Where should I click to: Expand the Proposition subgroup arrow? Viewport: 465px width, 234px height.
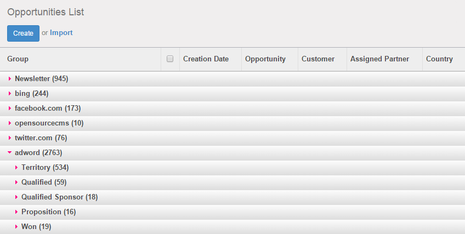(x=16, y=212)
